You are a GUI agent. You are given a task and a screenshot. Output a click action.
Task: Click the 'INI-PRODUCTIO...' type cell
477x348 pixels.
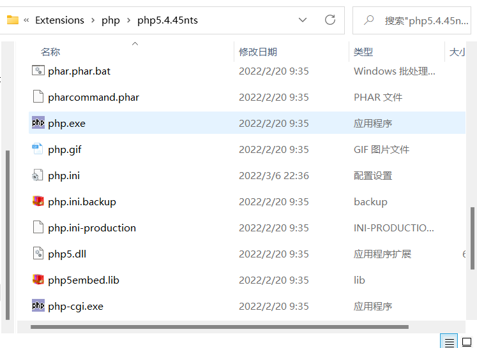point(393,228)
